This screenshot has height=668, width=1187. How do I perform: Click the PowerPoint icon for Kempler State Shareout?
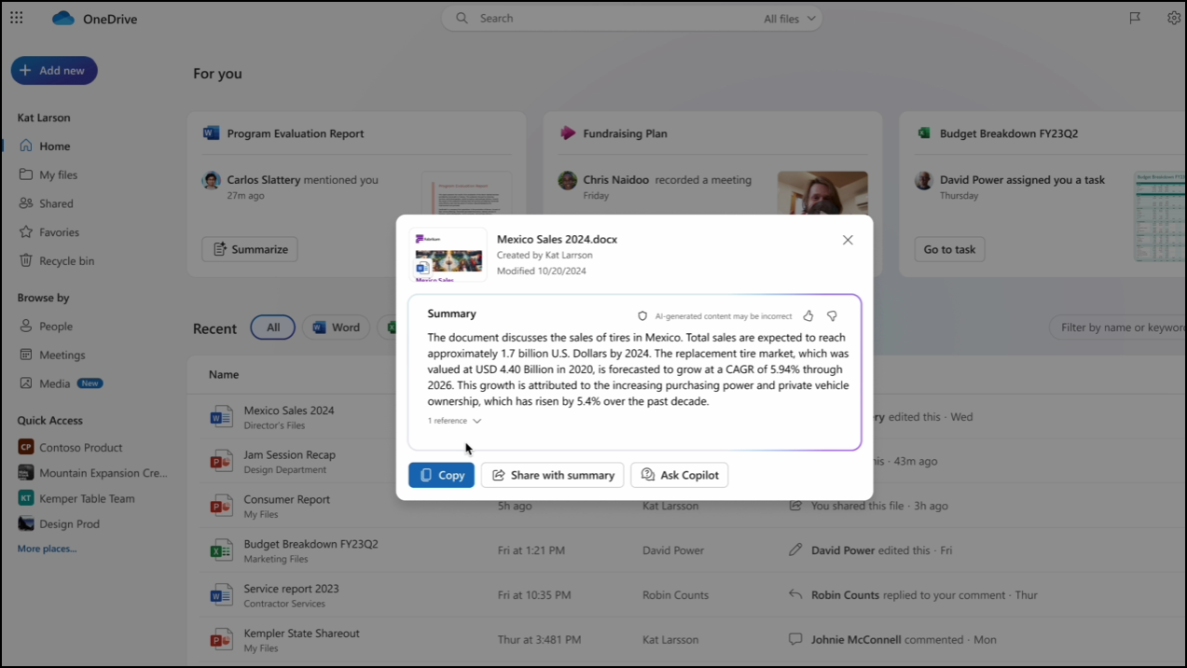[x=221, y=640]
